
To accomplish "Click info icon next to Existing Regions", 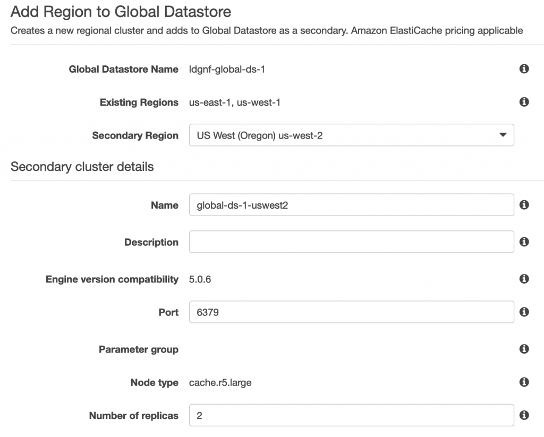I will coord(524,101).
